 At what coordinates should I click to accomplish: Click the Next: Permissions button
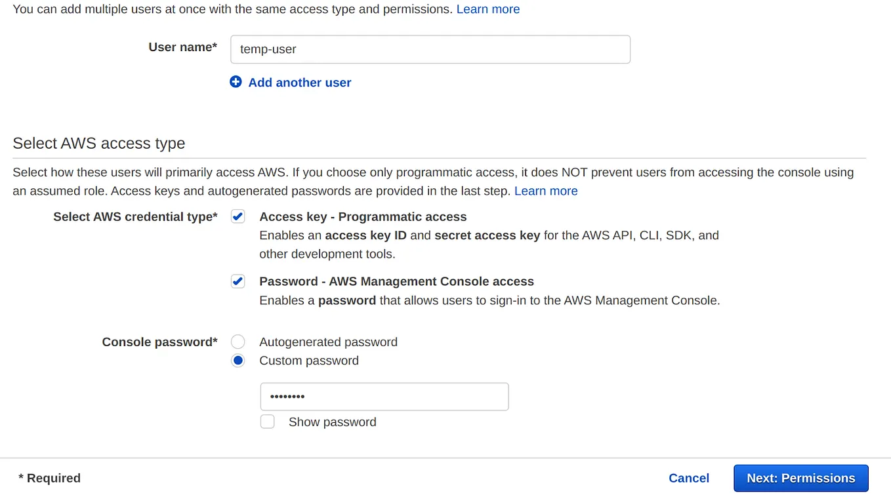(800, 478)
